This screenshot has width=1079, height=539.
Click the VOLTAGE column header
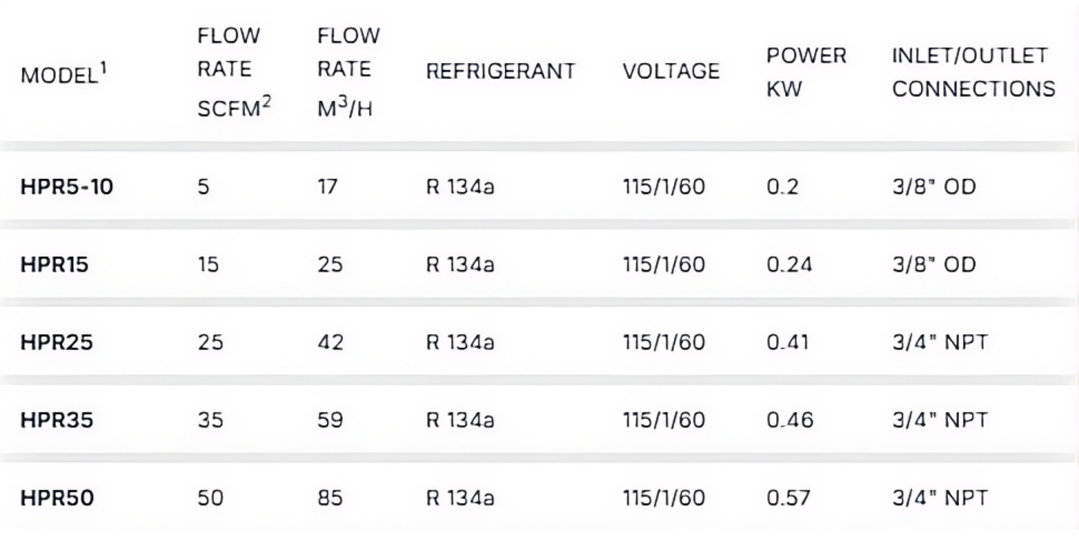(671, 71)
